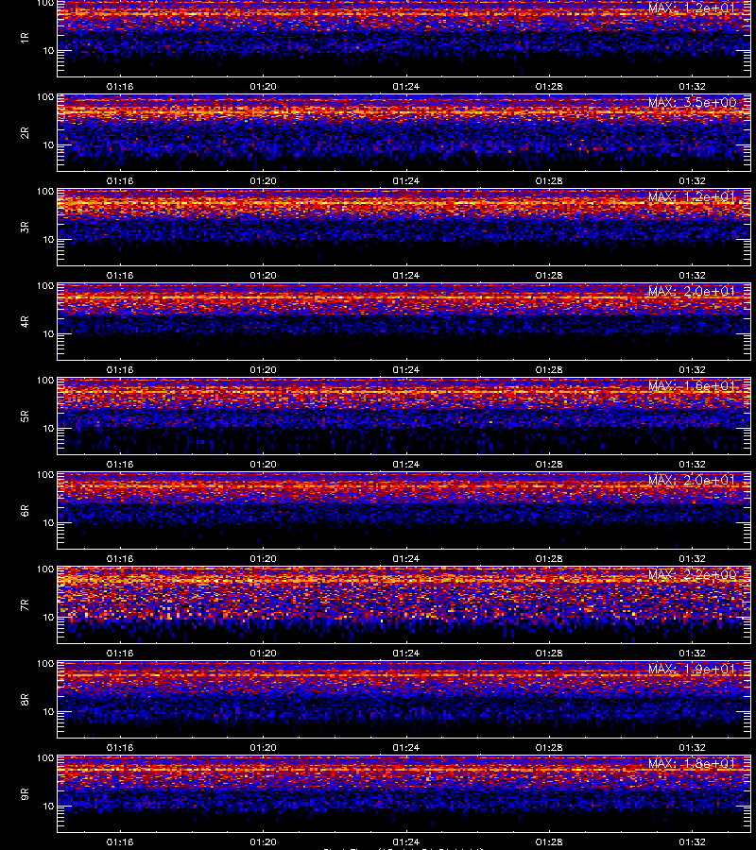This screenshot has width=756, height=850.
Task: Select the MAX: 1.2e+01 text in 1R panel
Action: [692, 8]
